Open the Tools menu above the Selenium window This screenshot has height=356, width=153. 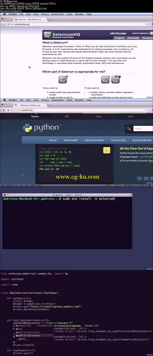[x=69, y=14]
